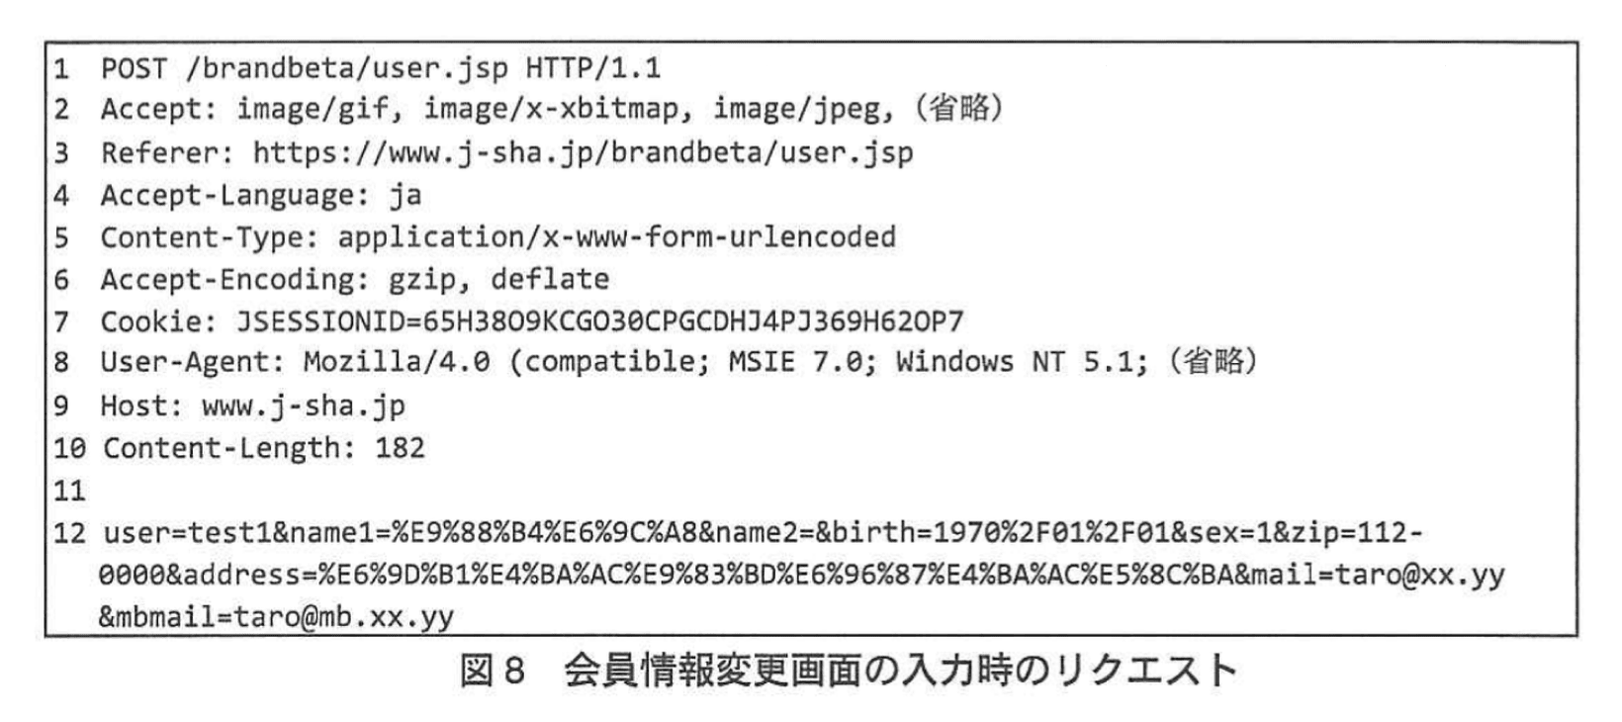Click the (省略) text on the Accept line

[x=957, y=109]
